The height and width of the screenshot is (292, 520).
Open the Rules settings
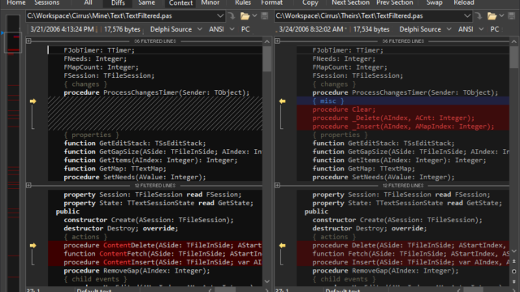(243, 2)
